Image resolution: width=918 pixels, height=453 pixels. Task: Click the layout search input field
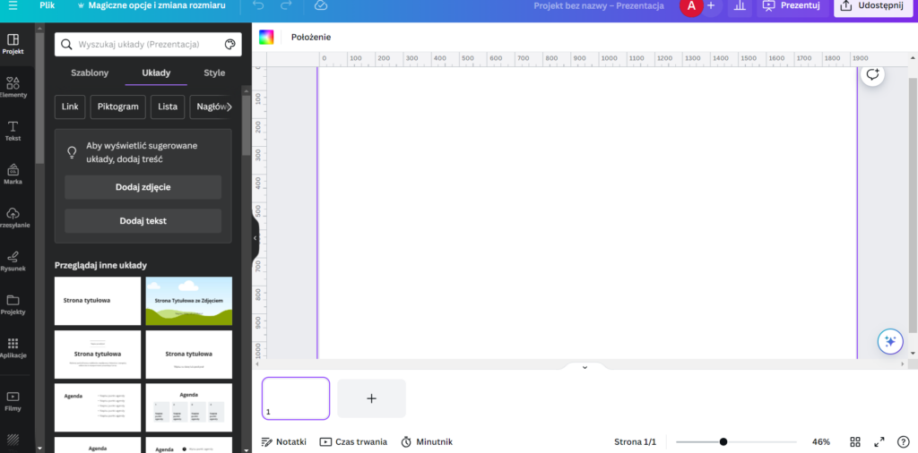click(x=146, y=45)
